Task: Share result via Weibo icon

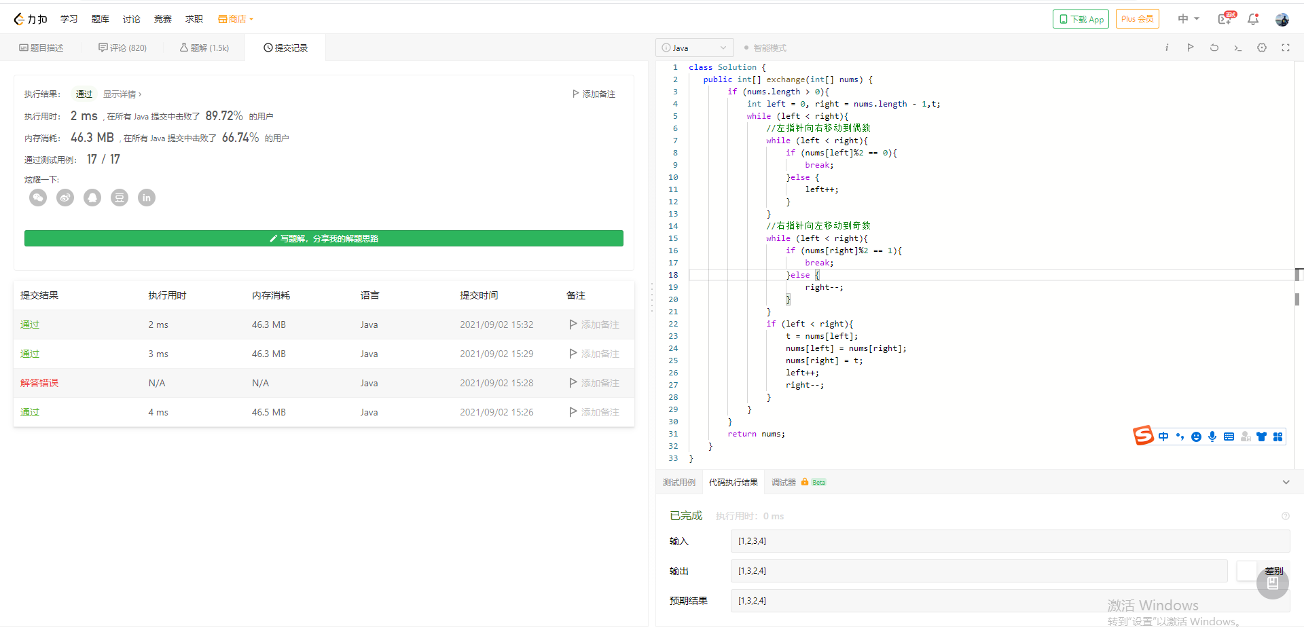Action: tap(65, 198)
